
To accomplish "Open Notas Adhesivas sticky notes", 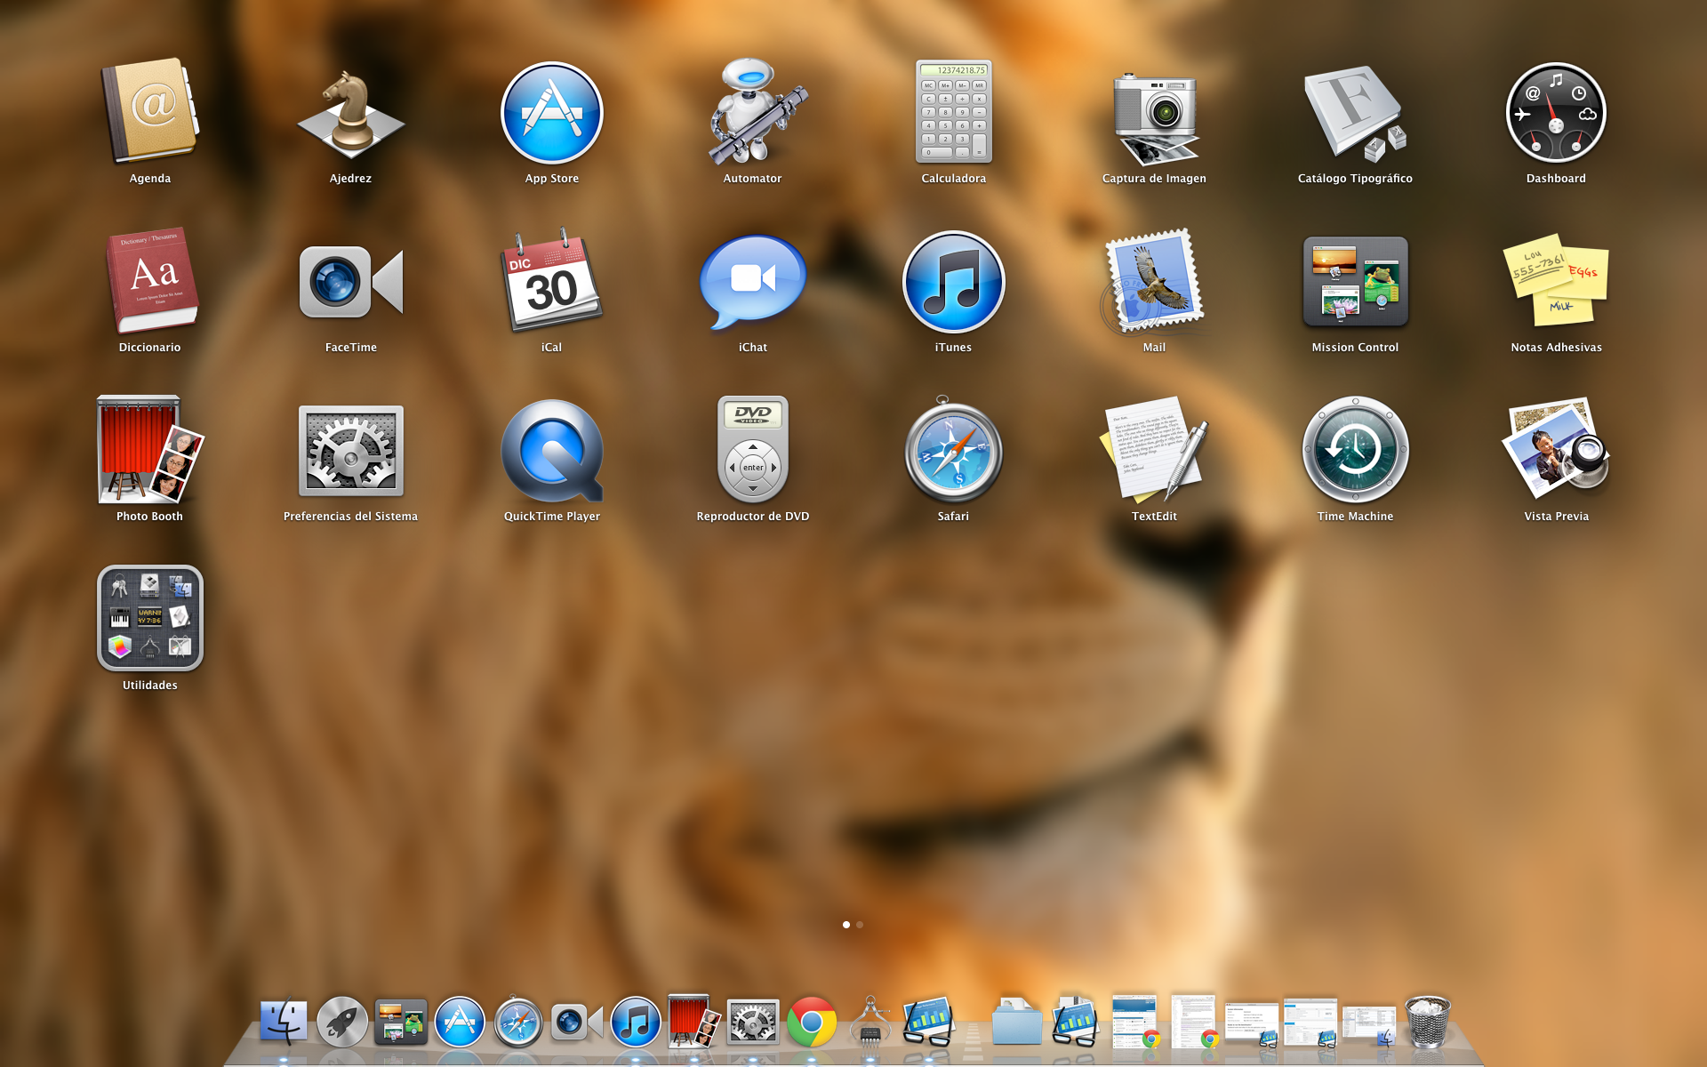I will tap(1556, 281).
